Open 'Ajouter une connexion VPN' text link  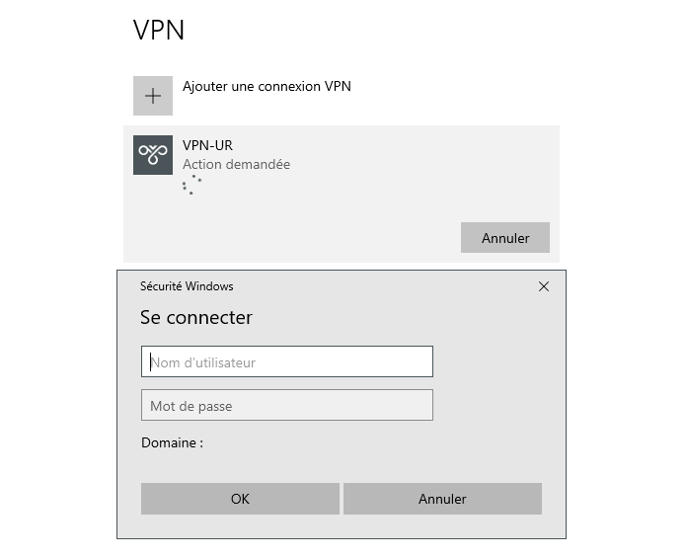click(x=267, y=87)
